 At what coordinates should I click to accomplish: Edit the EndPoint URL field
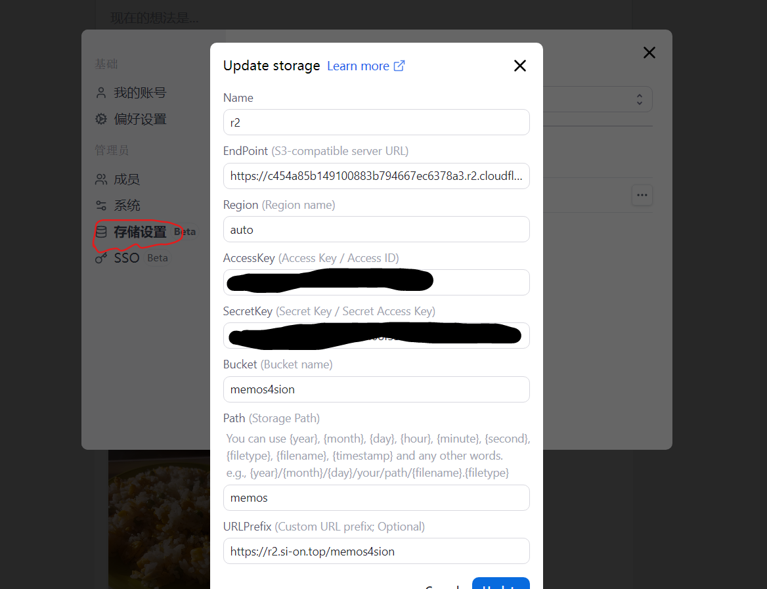click(x=376, y=176)
